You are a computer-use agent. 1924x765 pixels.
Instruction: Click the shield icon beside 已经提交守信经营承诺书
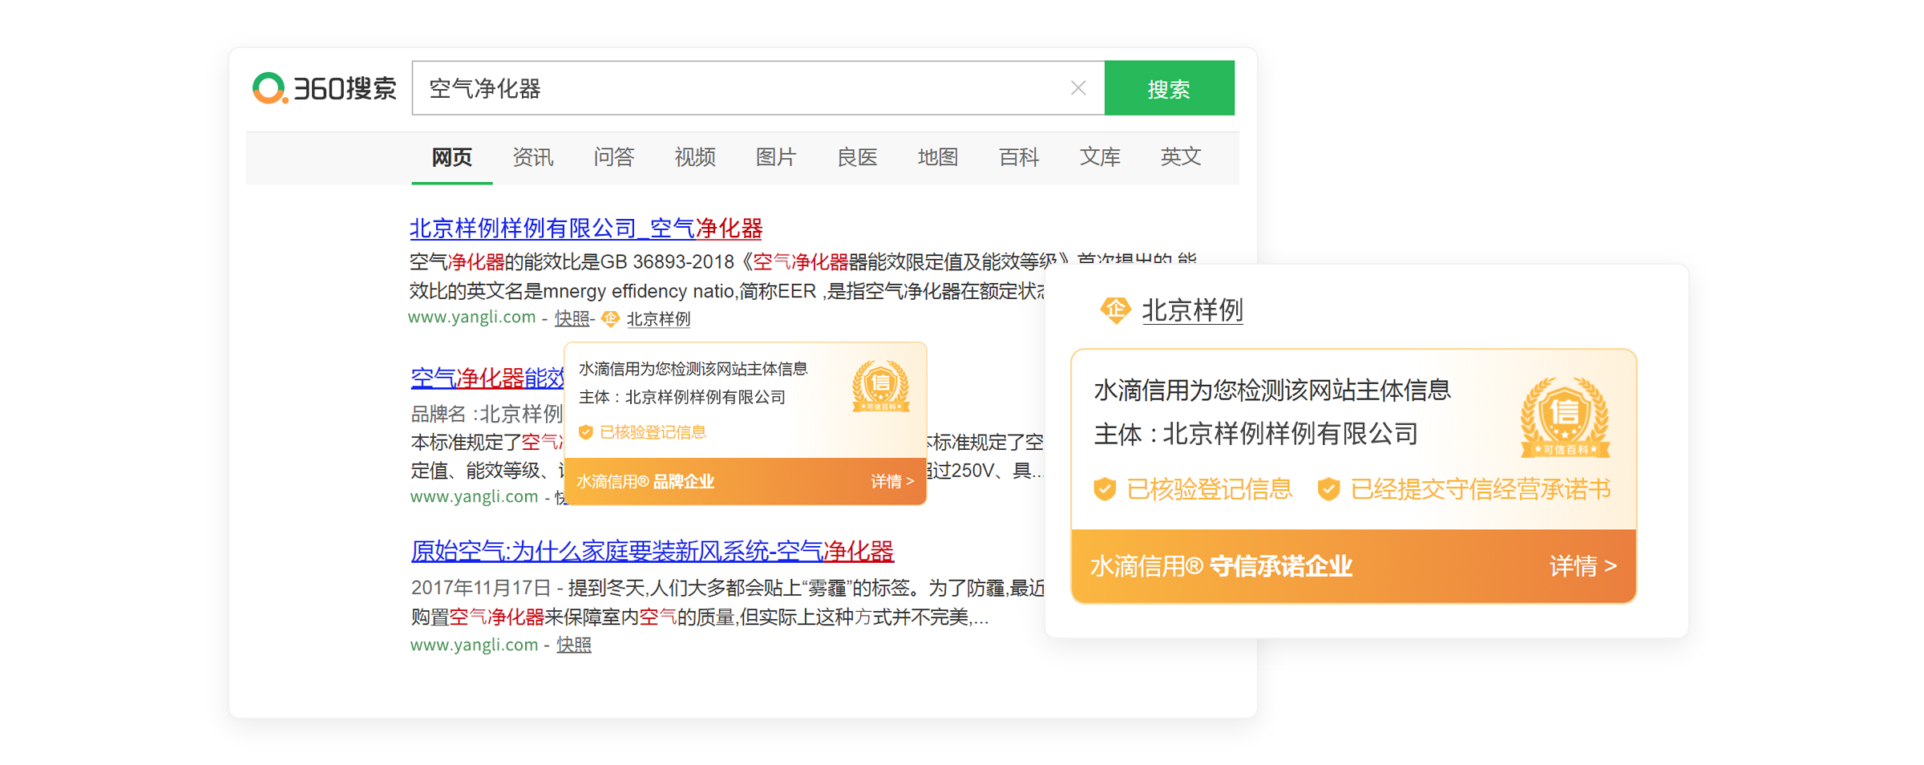[1328, 489]
